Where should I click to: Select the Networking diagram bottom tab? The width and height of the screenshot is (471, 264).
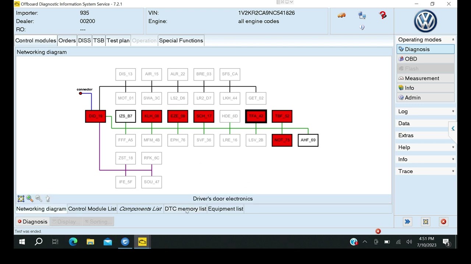point(41,209)
